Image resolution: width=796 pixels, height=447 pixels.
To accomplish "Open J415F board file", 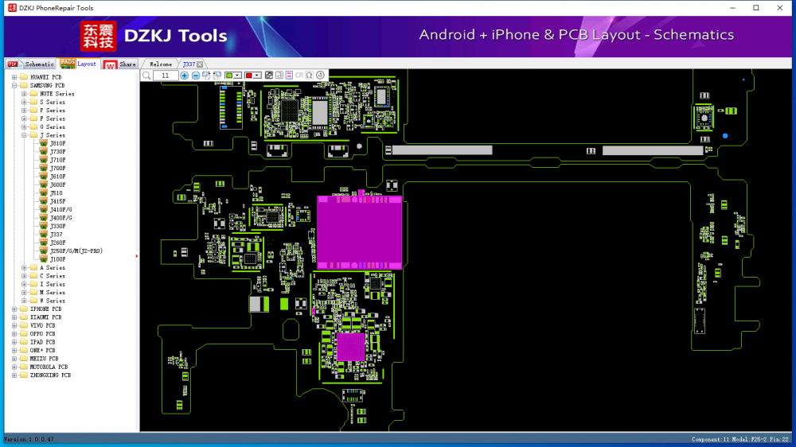I will 57,201.
